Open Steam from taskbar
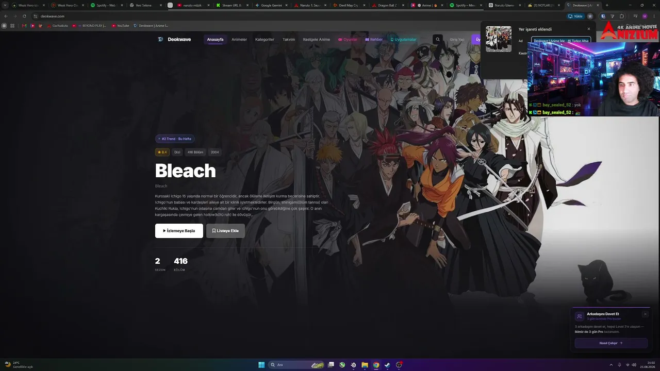 pos(387,365)
